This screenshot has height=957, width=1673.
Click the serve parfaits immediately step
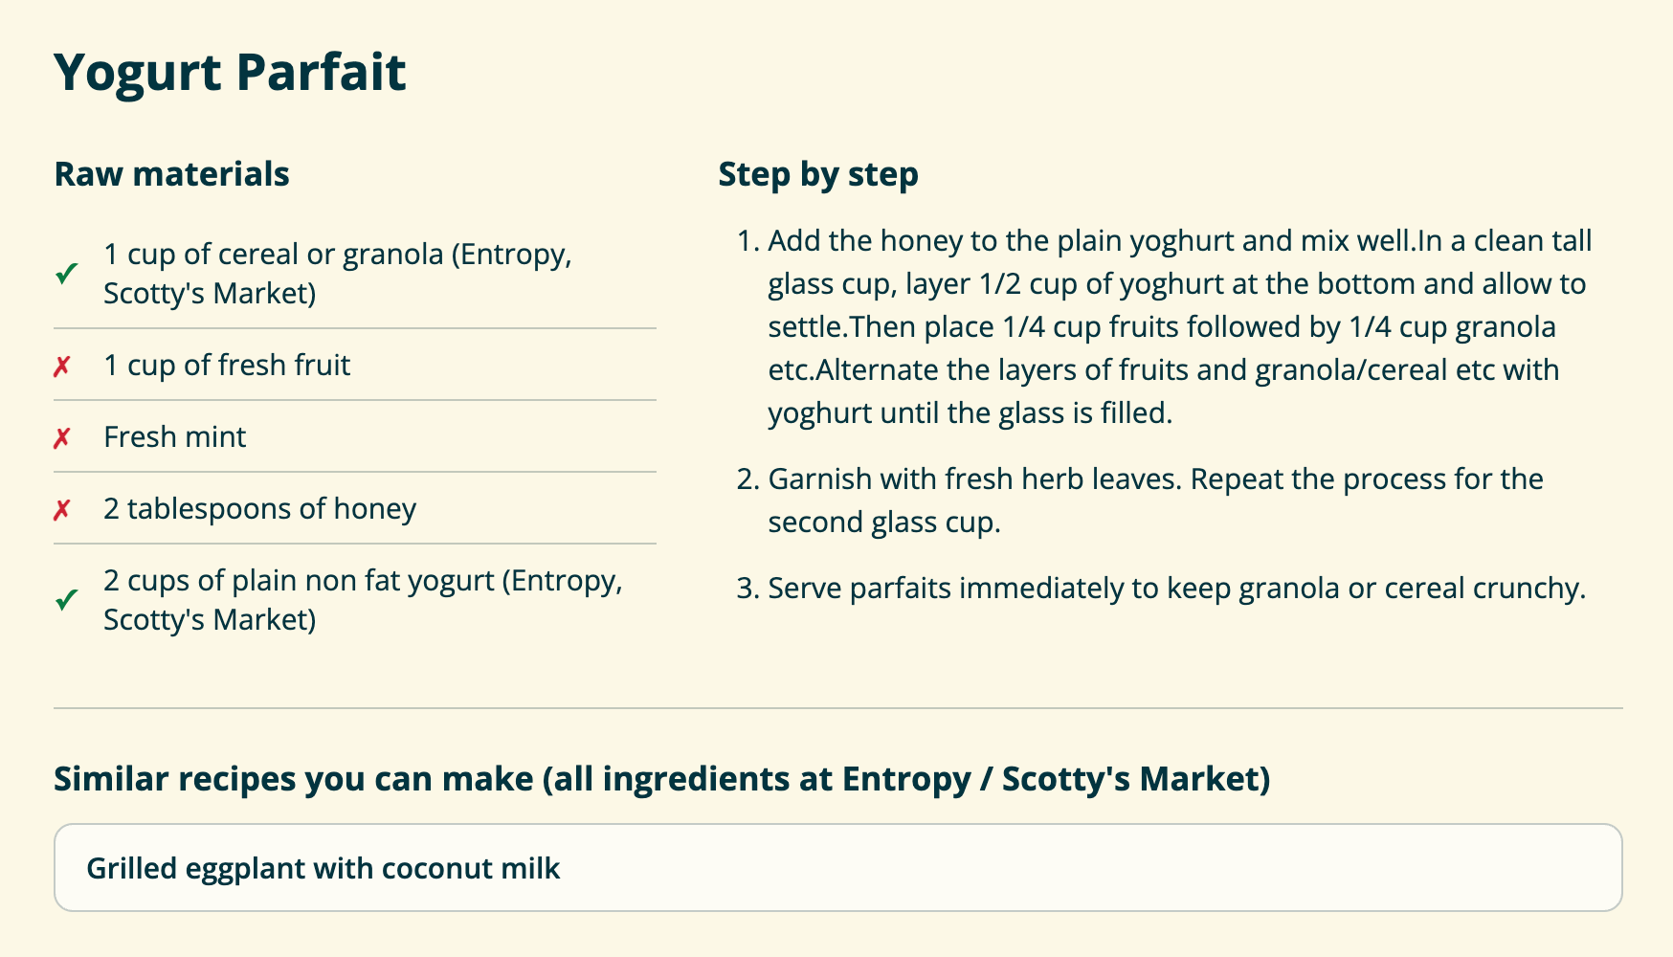click(x=1176, y=588)
